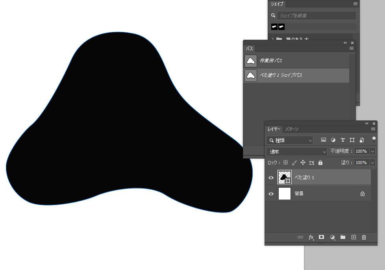The image size is (385, 270).
Task: Create a new group folder in Layers
Action: coord(343,237)
